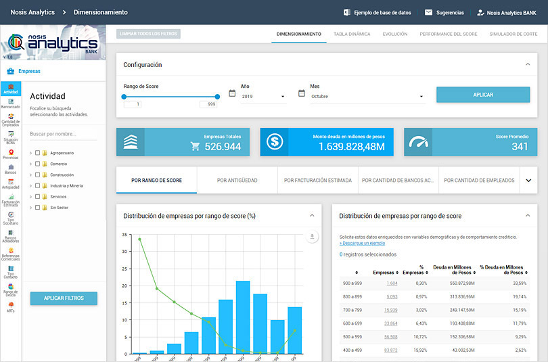Viewport: 548px width, 362px height.
Task: Open the Tipo Contacto sidebar filter
Action: (10, 272)
